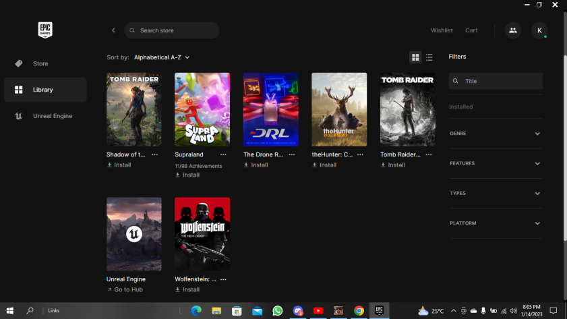
Task: Show hidden system tray icons
Action: pos(454,311)
